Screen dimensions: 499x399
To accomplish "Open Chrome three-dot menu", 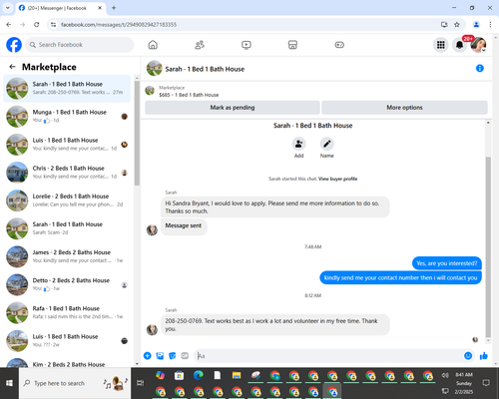I will (x=490, y=24).
